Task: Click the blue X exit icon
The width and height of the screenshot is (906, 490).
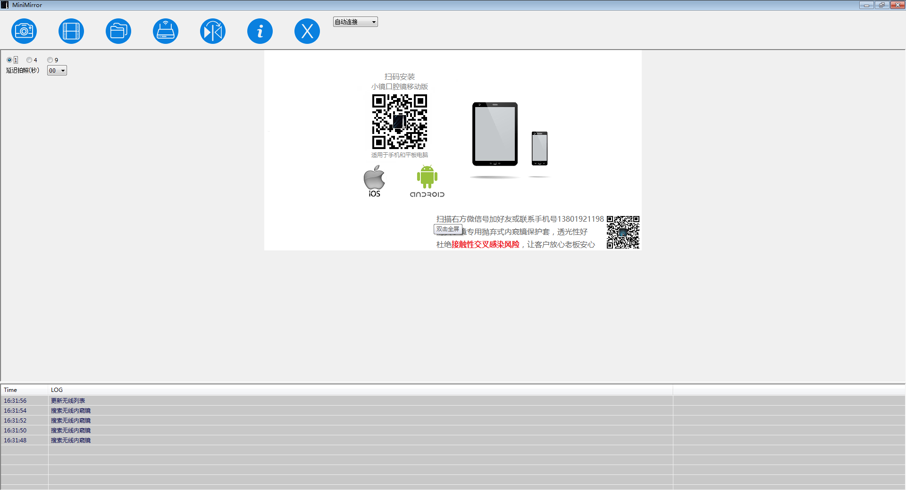Action: click(307, 31)
